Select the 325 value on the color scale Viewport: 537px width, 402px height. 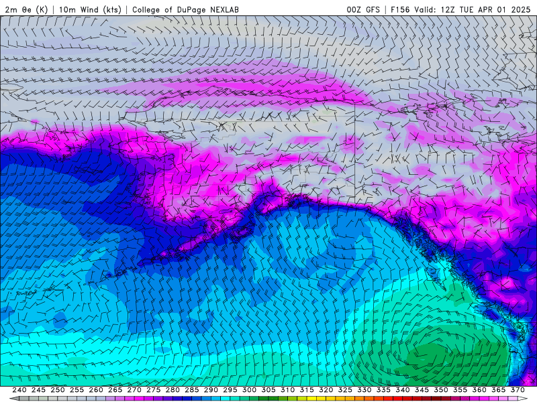pos(345,390)
